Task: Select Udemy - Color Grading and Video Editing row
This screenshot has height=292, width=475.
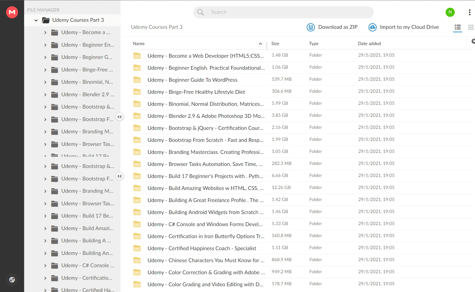Action: (301, 284)
